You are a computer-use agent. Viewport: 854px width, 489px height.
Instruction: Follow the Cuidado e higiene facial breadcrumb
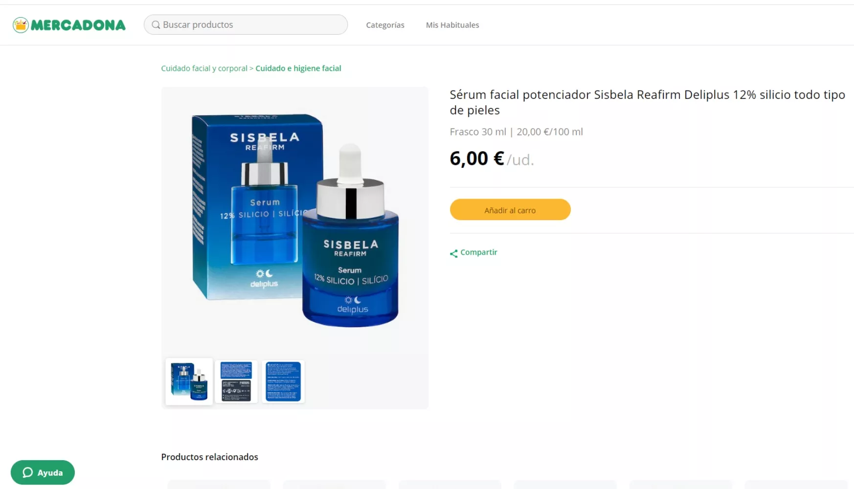pos(298,68)
